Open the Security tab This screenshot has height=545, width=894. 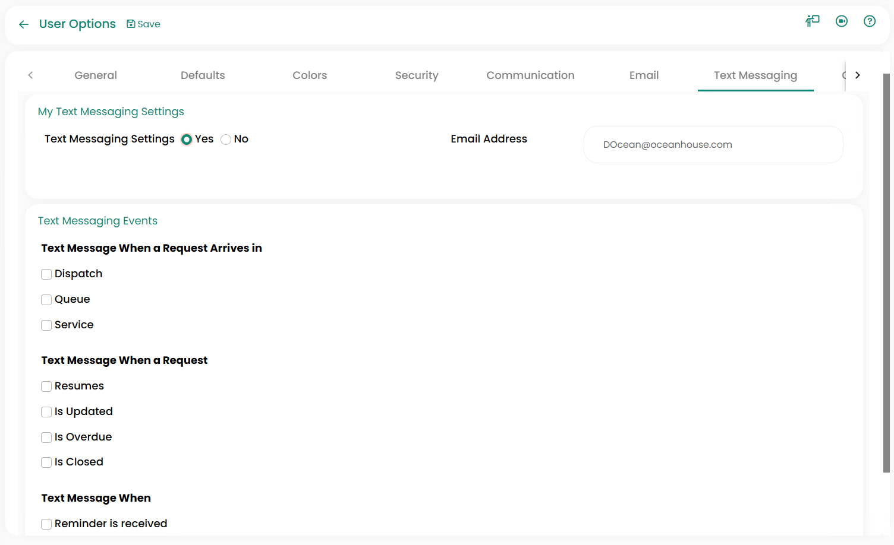pos(416,75)
